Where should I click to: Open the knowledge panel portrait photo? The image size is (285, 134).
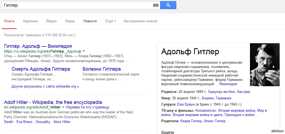coord(265,65)
